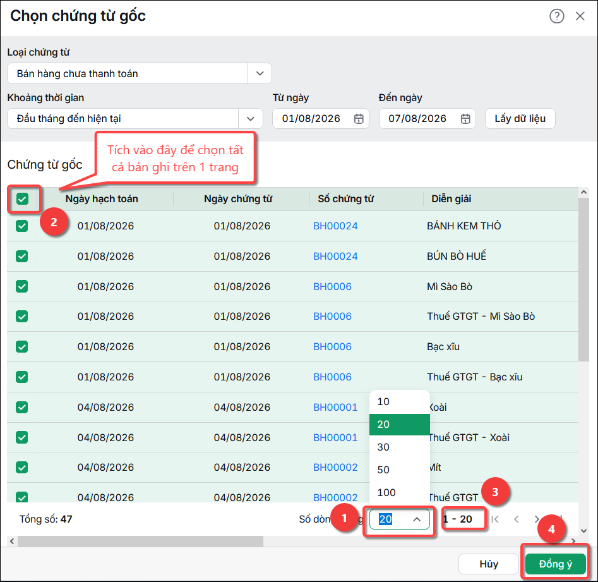Expand the Khoảng thời gian dropdown arrow

click(251, 119)
